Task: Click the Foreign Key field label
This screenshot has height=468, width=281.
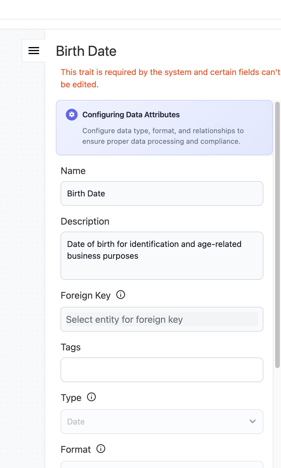Action: (x=86, y=295)
